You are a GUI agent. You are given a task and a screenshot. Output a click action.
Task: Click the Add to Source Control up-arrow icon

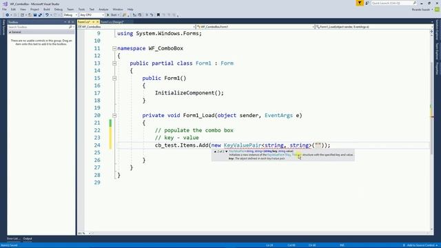404,245
